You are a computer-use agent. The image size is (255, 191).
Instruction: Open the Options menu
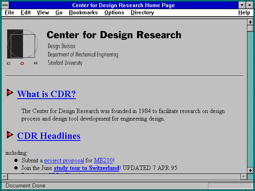(114, 13)
